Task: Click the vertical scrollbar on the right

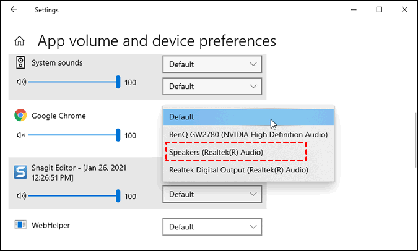Action: (x=414, y=139)
